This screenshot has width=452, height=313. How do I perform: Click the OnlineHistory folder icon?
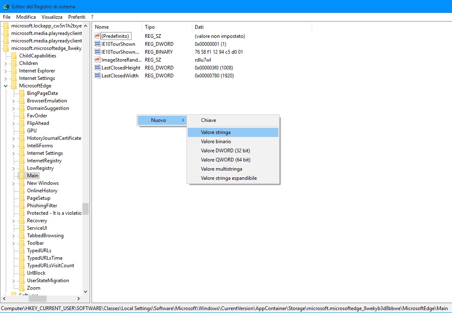point(22,191)
